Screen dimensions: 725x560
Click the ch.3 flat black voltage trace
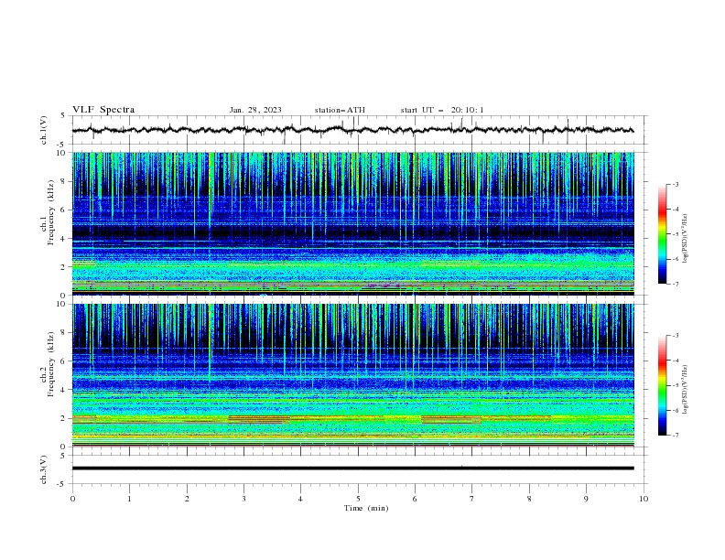point(352,468)
